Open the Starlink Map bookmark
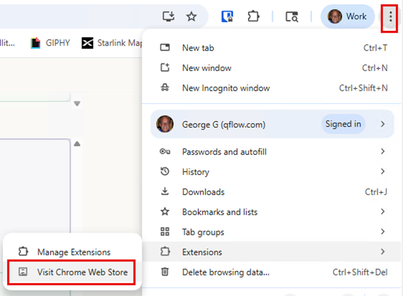The width and height of the screenshot is (403, 296). tap(112, 43)
